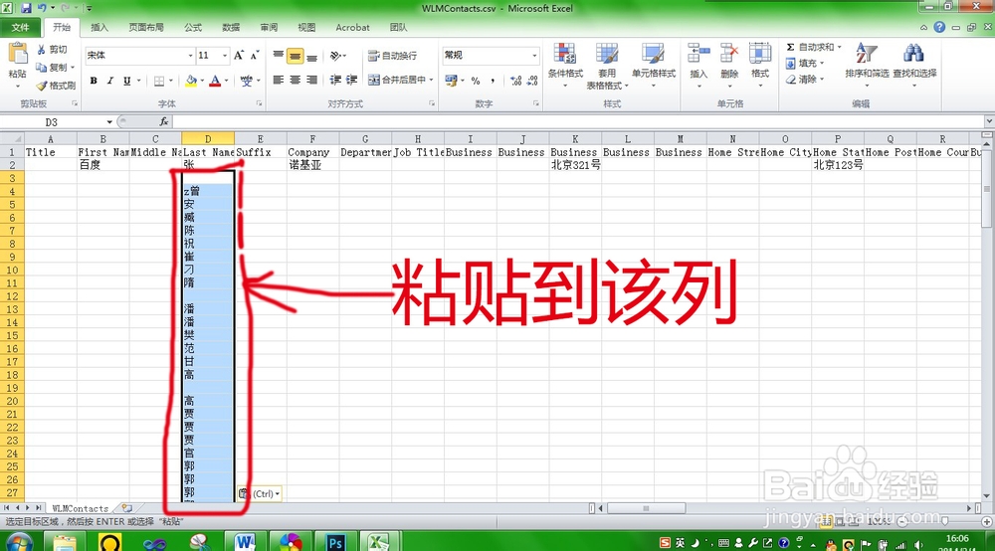
Task: Switch to the Formulas tab (公式)
Action: (x=193, y=27)
